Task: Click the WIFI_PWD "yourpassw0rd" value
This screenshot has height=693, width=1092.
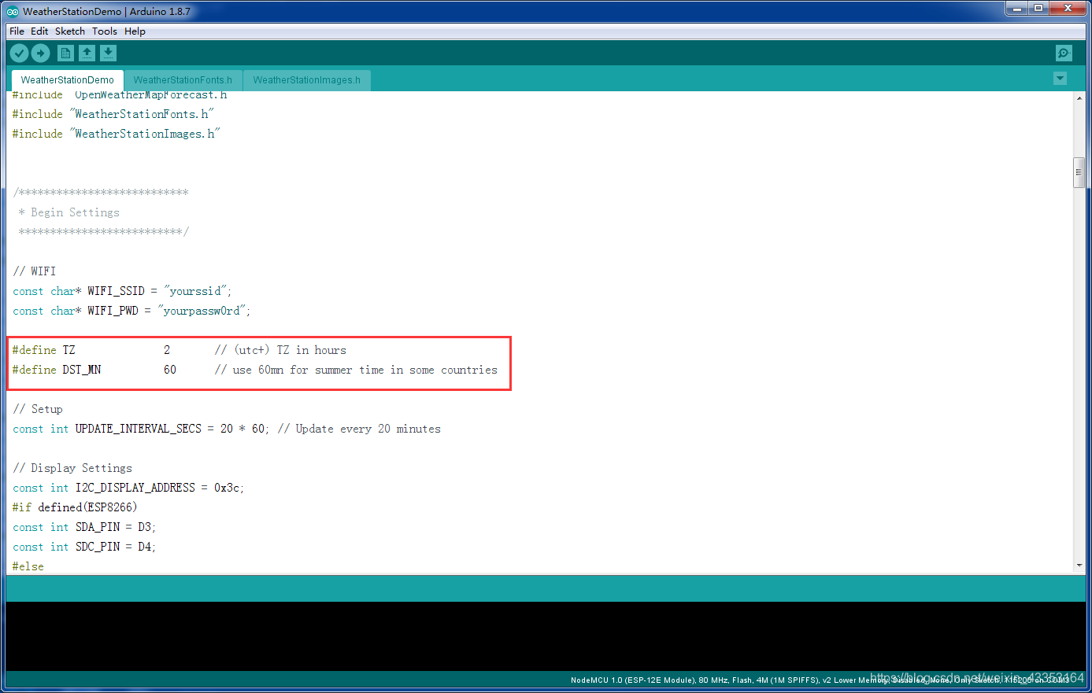Action: pos(202,311)
